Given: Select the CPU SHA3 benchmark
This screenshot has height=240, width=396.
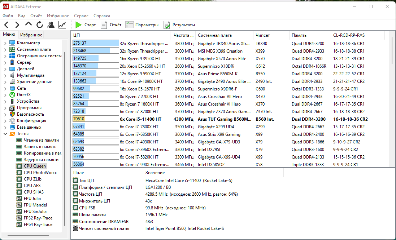Looking at the screenshot, I should point(30,192).
